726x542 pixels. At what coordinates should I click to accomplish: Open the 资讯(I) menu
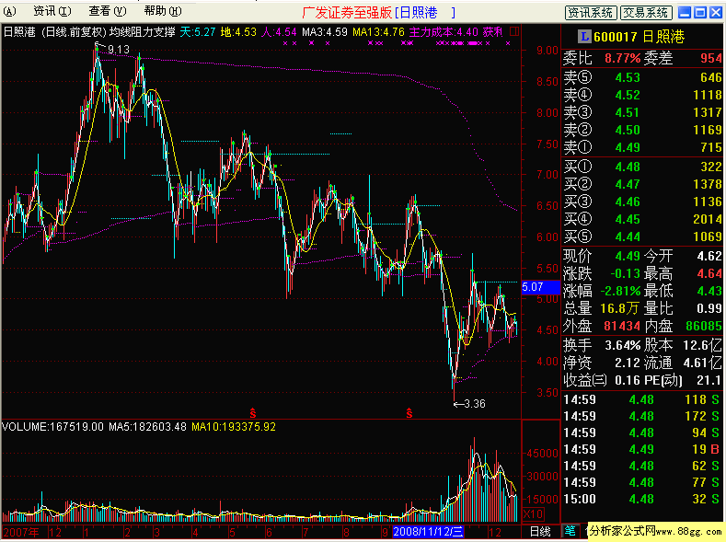pos(52,11)
